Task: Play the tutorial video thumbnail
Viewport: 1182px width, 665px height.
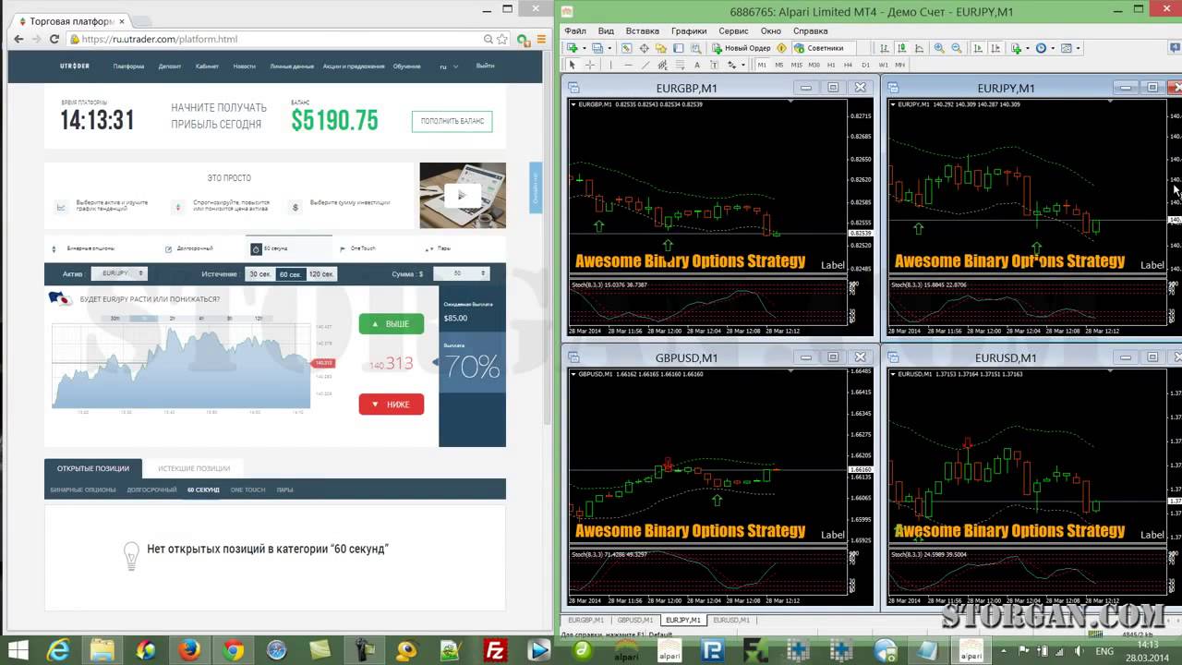Action: (x=463, y=195)
